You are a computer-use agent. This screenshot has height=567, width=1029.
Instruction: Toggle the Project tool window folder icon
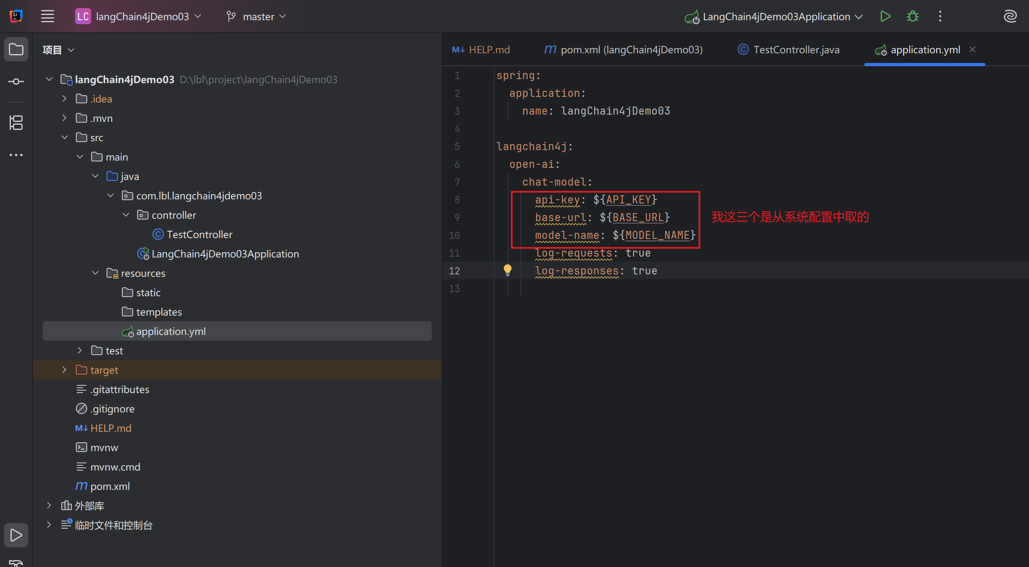point(16,50)
